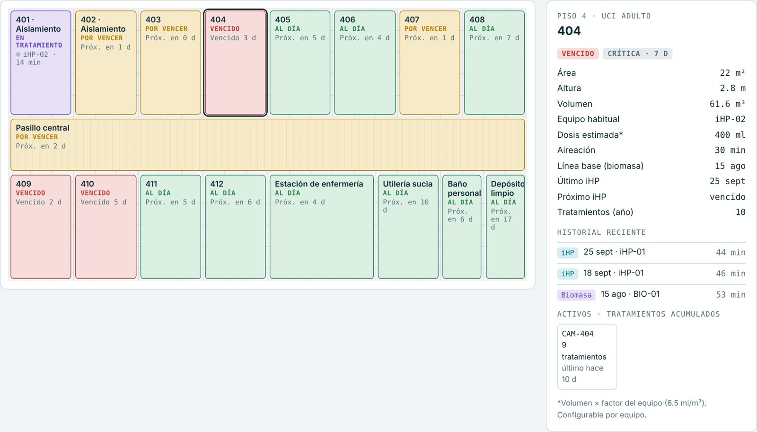Screen dimensions: 757x432
Task: Choose room 411 card
Action: coord(171,227)
